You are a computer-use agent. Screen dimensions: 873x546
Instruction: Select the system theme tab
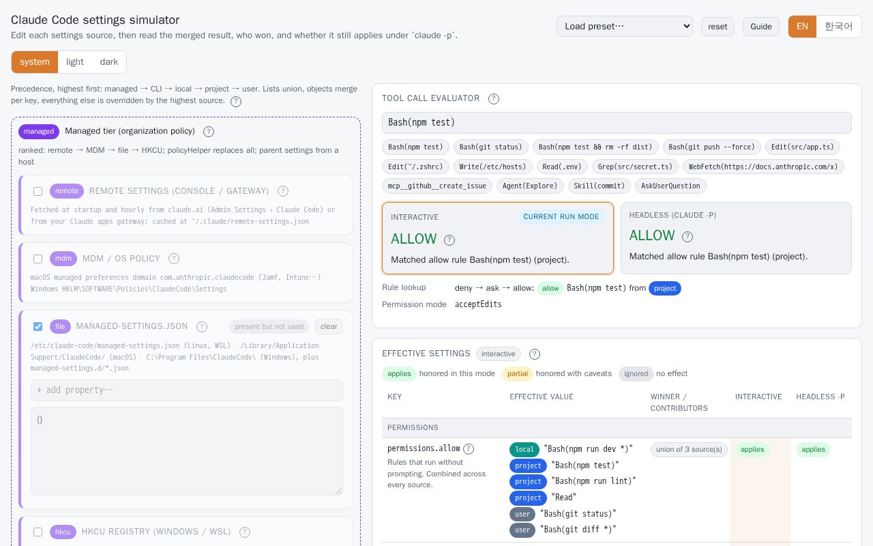[x=35, y=62]
